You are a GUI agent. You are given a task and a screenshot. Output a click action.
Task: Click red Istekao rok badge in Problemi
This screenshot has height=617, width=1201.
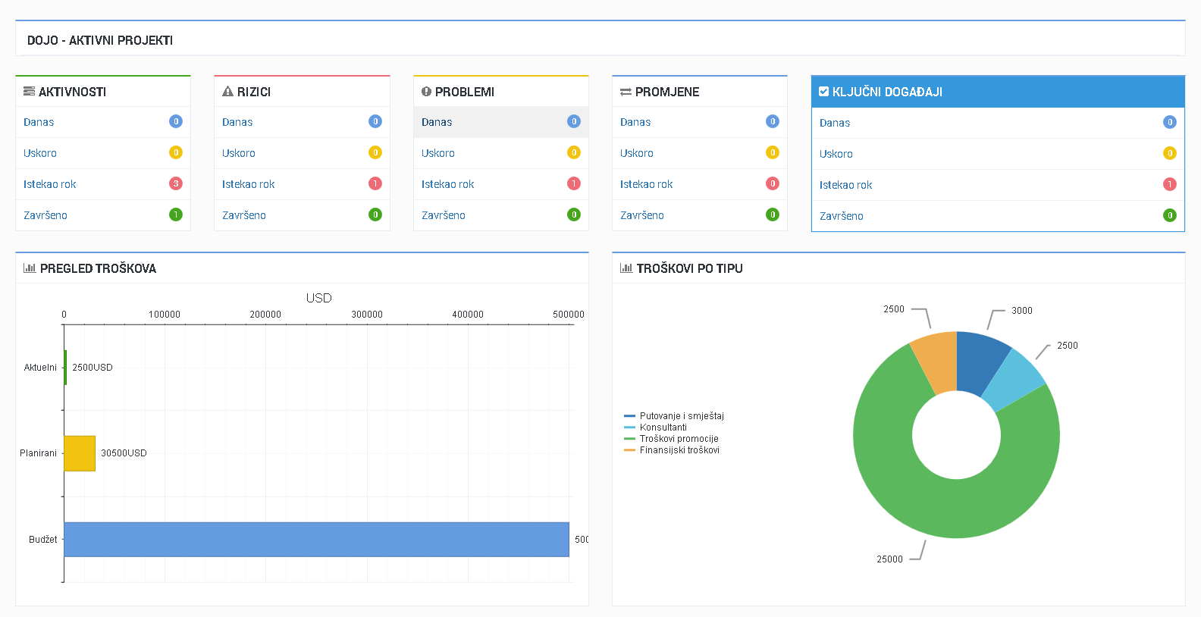[574, 183]
